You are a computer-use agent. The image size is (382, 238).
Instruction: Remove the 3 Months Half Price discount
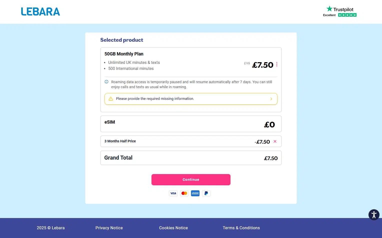(275, 141)
